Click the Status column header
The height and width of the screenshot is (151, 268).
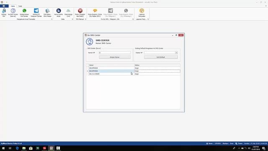point(157,65)
